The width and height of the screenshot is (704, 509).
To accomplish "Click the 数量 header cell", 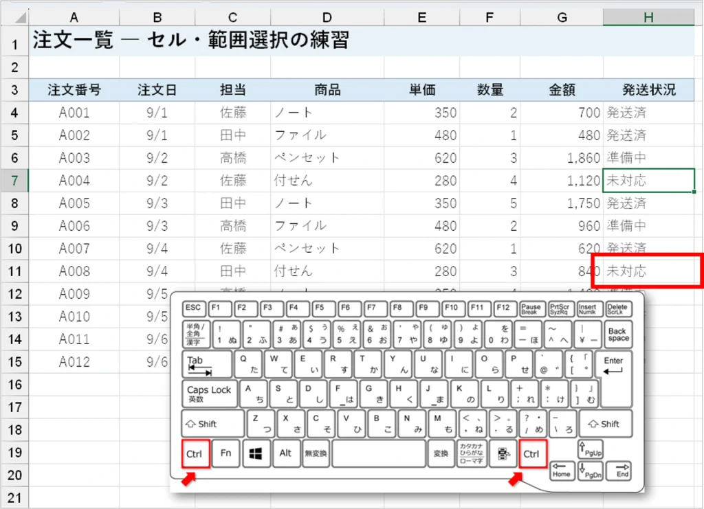I will 489,90.
